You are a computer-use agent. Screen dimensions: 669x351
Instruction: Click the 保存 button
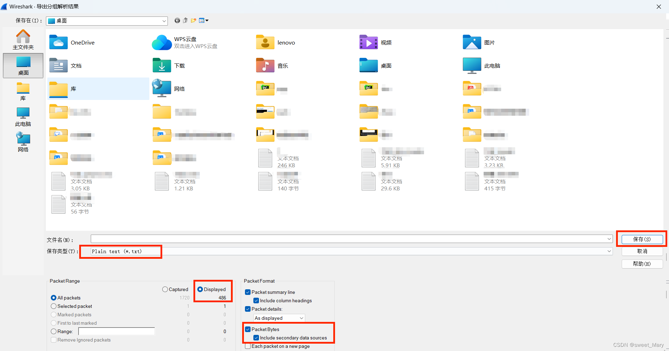[641, 239]
